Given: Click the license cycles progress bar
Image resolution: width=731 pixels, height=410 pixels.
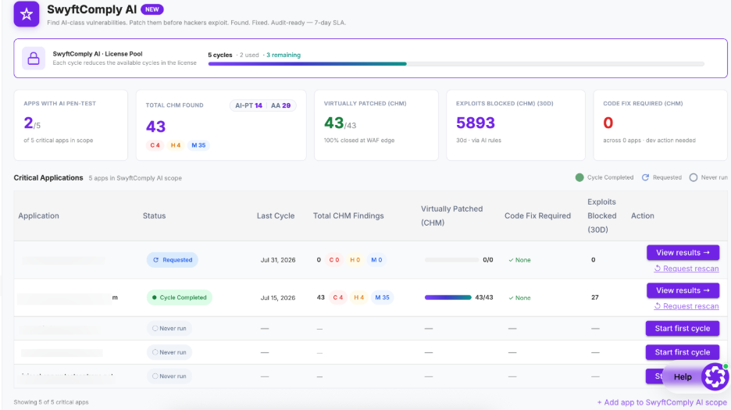Looking at the screenshot, I should (456, 64).
